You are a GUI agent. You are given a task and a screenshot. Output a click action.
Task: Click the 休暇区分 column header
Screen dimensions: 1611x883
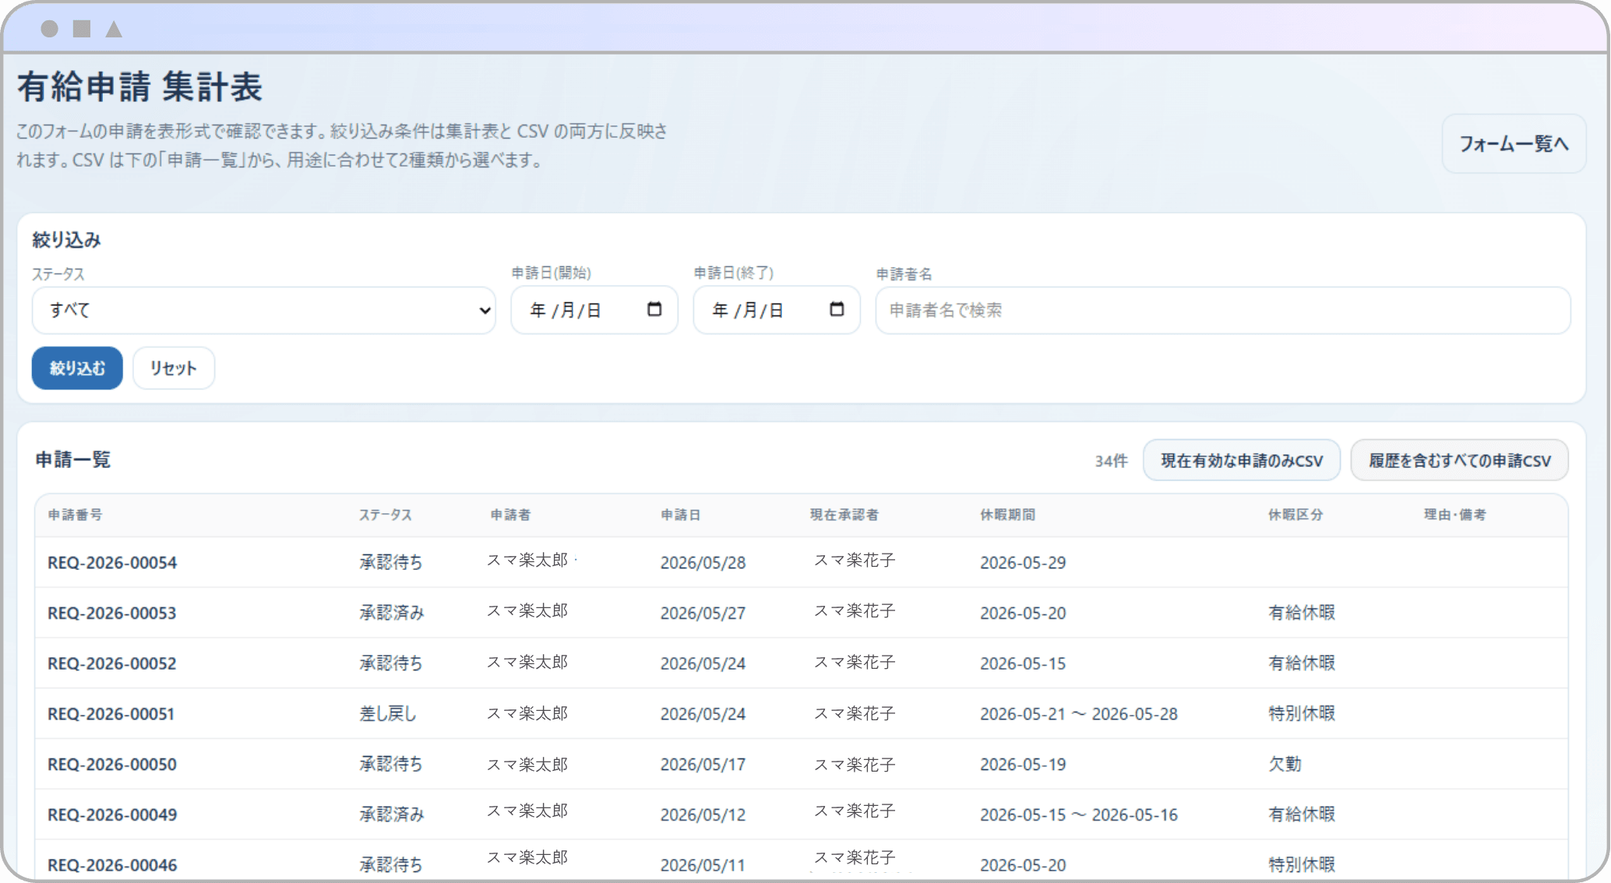tap(1295, 515)
